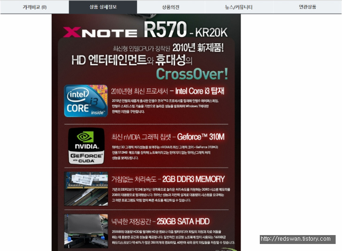The image size is (342, 251).
Task: Click the HD 엔터테인먼트와 휴대성의 headline
Action: click(x=132, y=60)
